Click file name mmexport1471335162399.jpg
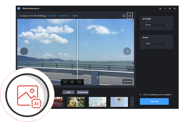180x122 pixels. (x=33, y=16)
